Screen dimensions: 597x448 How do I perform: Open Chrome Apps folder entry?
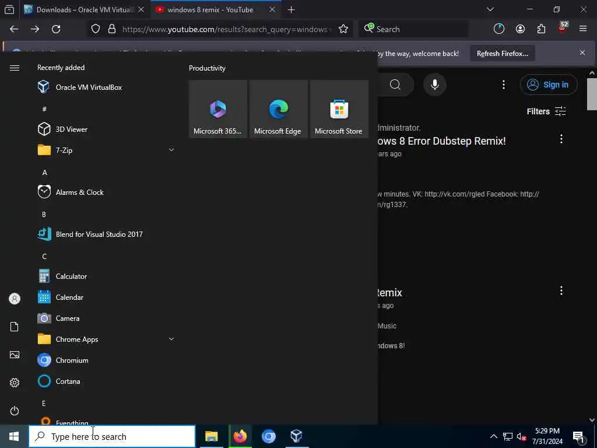point(106,339)
